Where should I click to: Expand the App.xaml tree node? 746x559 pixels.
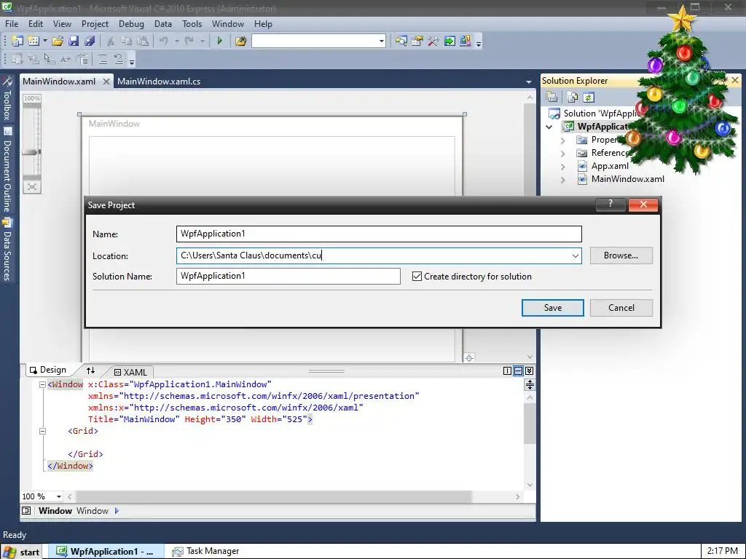point(563,167)
